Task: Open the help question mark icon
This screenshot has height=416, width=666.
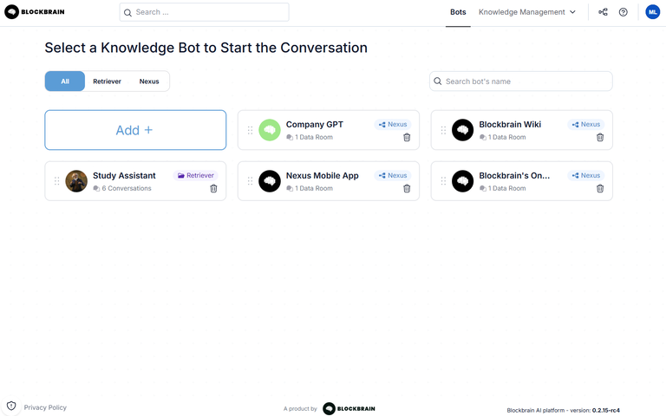Action: click(x=623, y=12)
